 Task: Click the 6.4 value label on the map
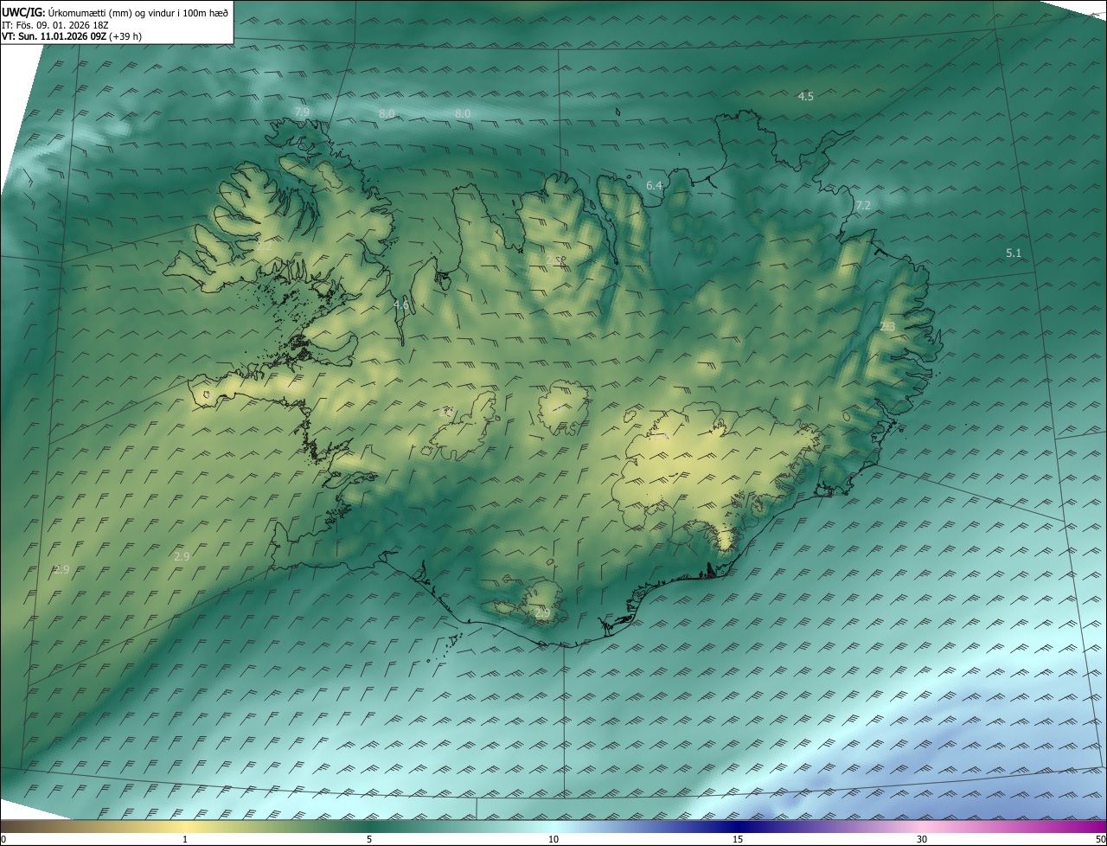654,185
